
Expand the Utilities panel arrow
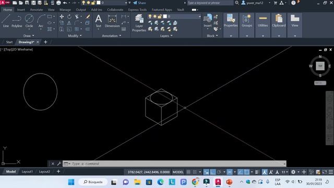point(263,36)
